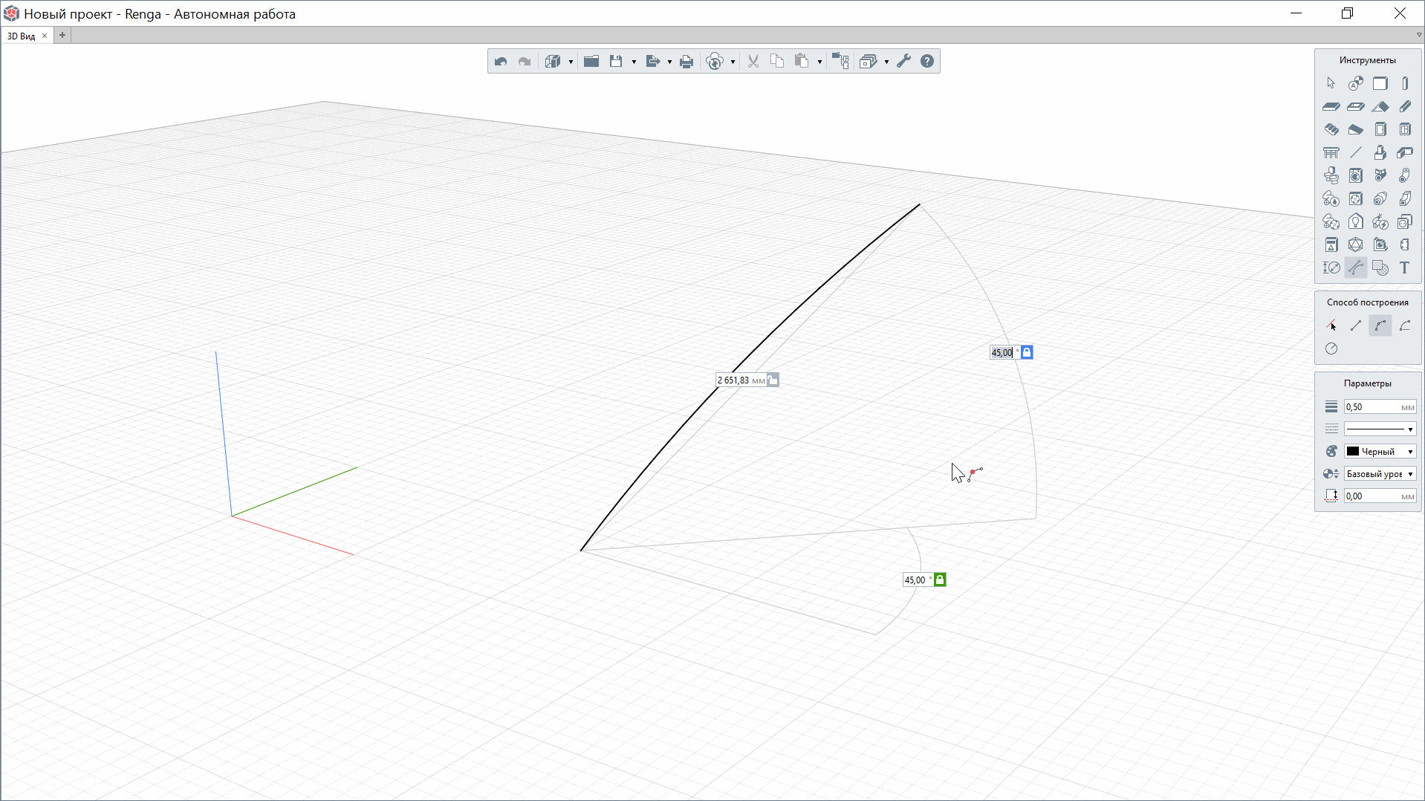Select the arrow selection tool
The height and width of the screenshot is (801, 1425).
1331,83
